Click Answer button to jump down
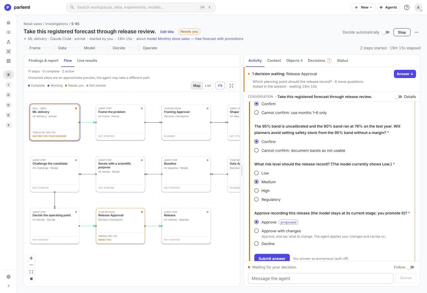 [x=405, y=74]
